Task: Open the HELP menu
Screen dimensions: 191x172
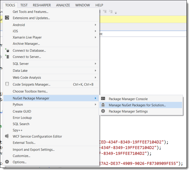Action: click(x=99, y=5)
